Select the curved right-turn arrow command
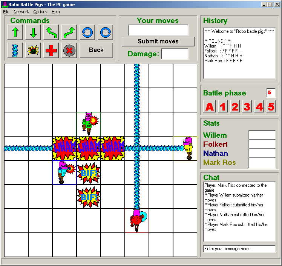The image size is (282, 266). pyautogui.click(x=69, y=32)
